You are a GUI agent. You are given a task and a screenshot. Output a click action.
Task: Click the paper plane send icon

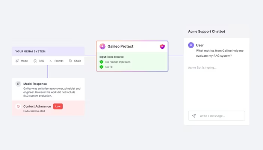pos(194,115)
